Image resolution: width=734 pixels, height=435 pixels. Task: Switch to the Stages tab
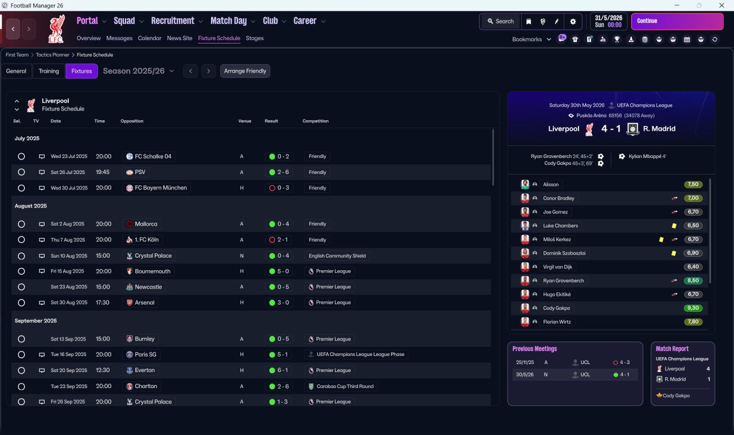pos(255,38)
